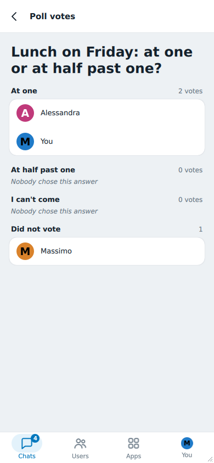Open the Apps grid icon

click(133, 443)
